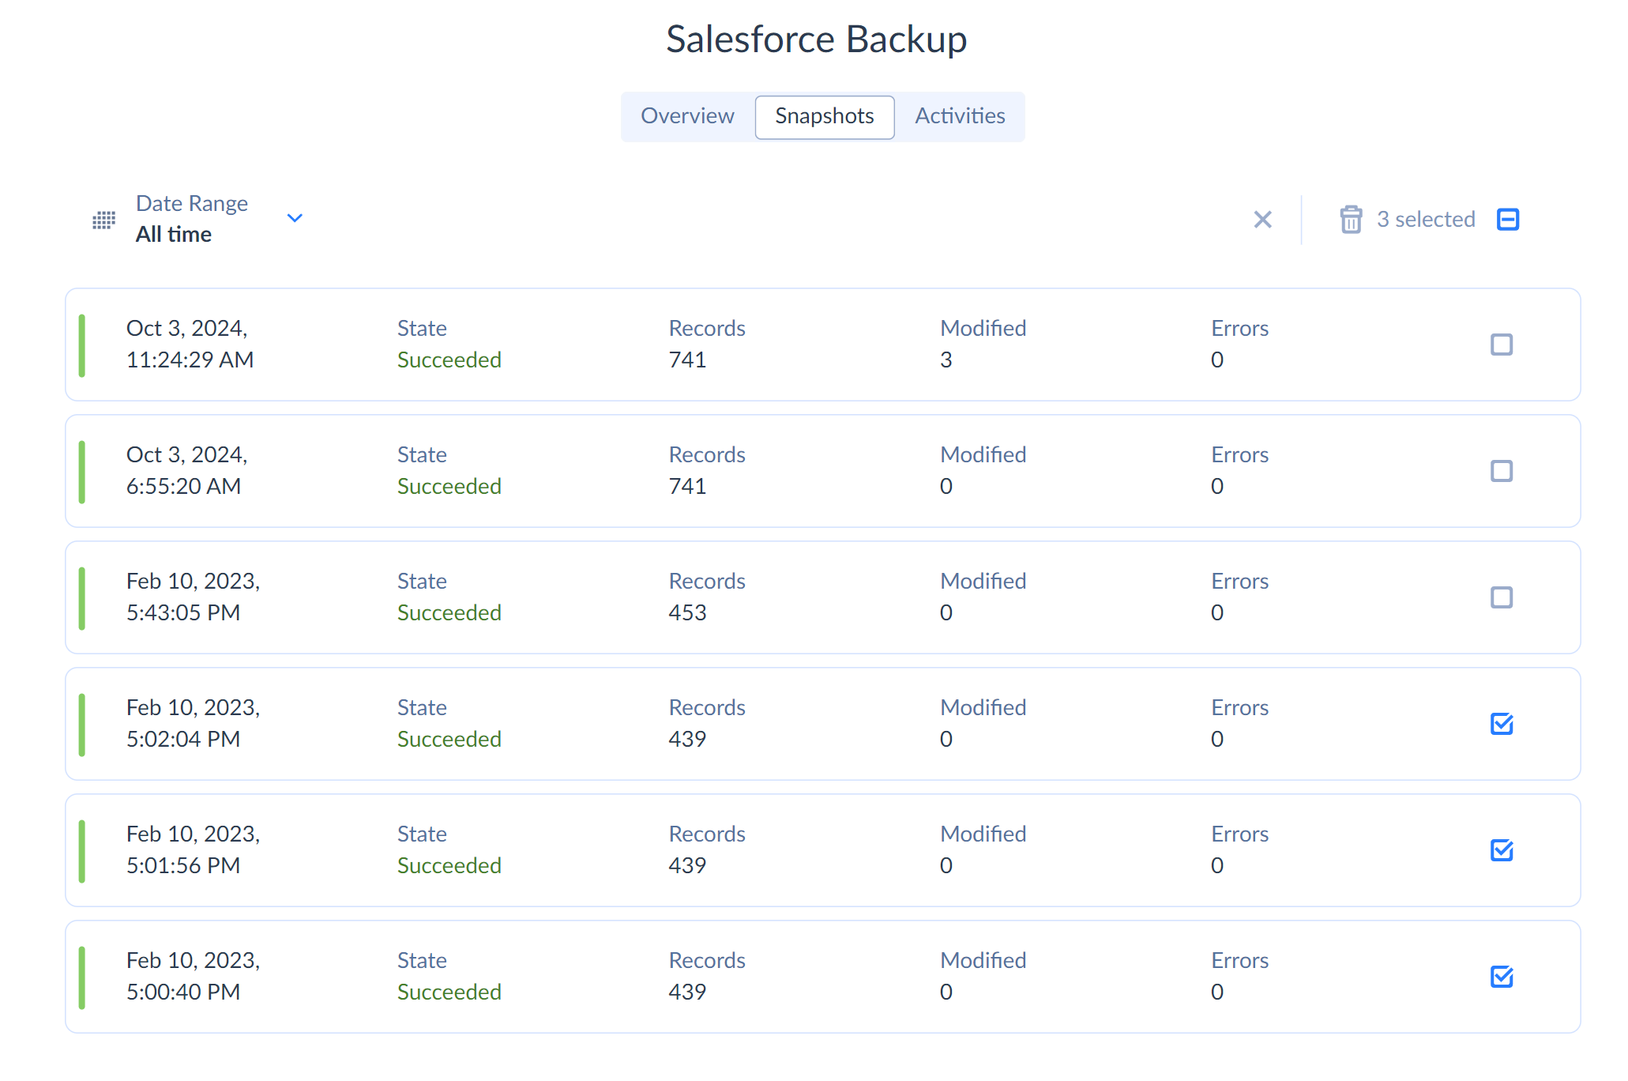
Task: Click the 'Oct 3, 2024, 6:55:20 AM' timestamp
Action: point(186,470)
